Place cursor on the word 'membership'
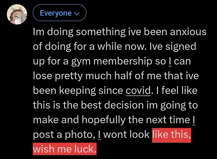 [123, 61]
